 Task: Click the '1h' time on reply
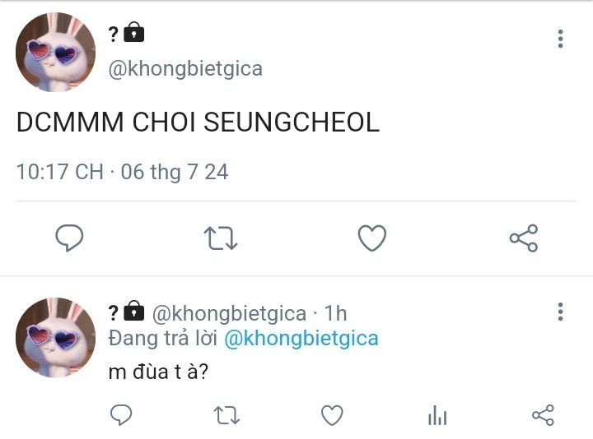335,313
